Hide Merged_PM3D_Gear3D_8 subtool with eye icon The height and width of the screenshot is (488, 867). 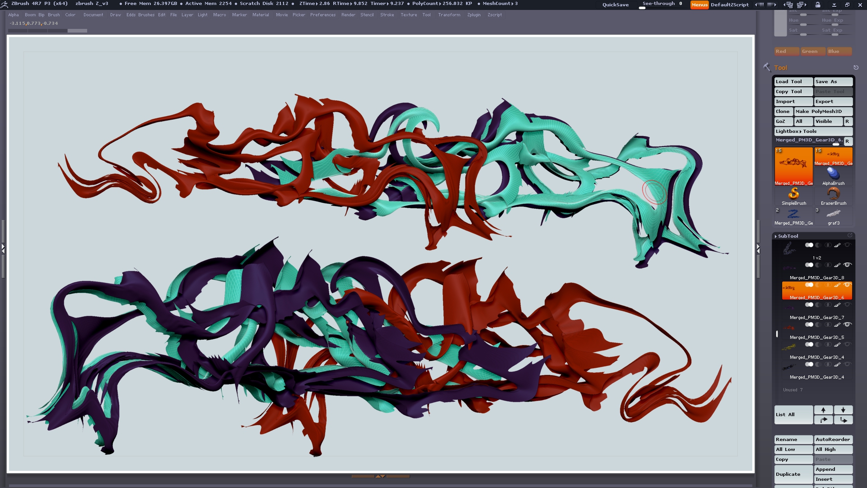point(847,265)
